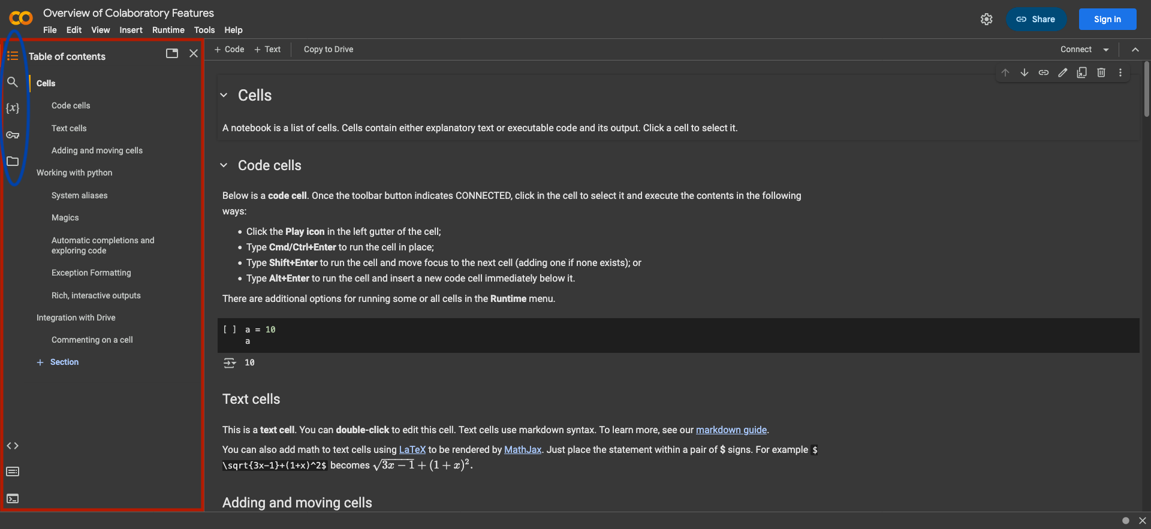This screenshot has height=529, width=1151.
Task: Open the Connect dropdown arrow
Action: pyautogui.click(x=1106, y=50)
